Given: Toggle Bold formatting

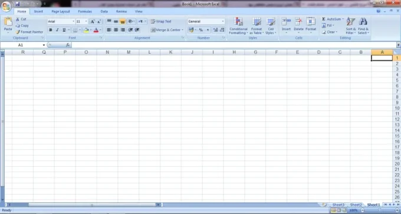Looking at the screenshot, I should [50, 30].
